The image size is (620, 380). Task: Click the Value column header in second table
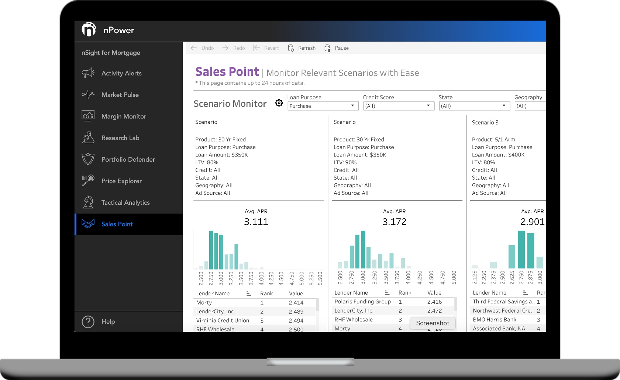tap(434, 293)
